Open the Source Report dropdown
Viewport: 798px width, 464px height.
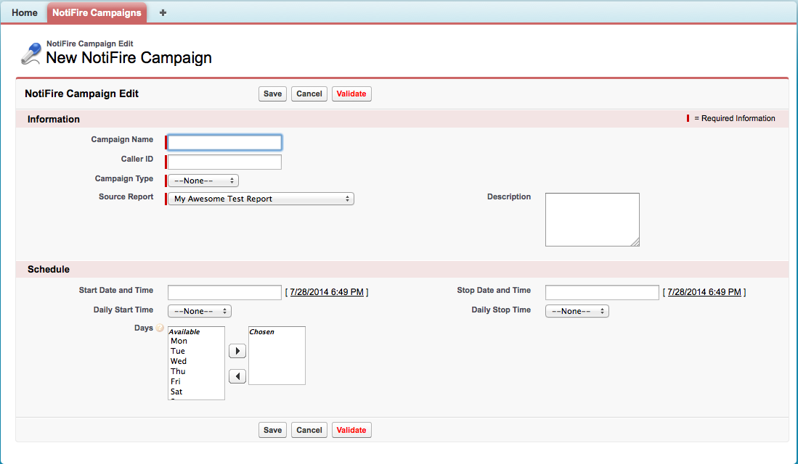click(261, 199)
